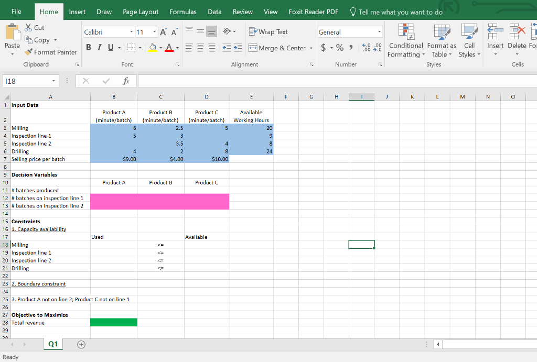Click the Cut scissors icon
The height and width of the screenshot is (362, 537).
(28, 27)
